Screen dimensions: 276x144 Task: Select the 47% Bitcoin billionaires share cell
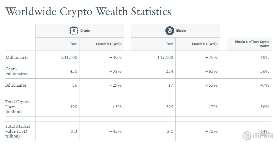click(x=265, y=85)
